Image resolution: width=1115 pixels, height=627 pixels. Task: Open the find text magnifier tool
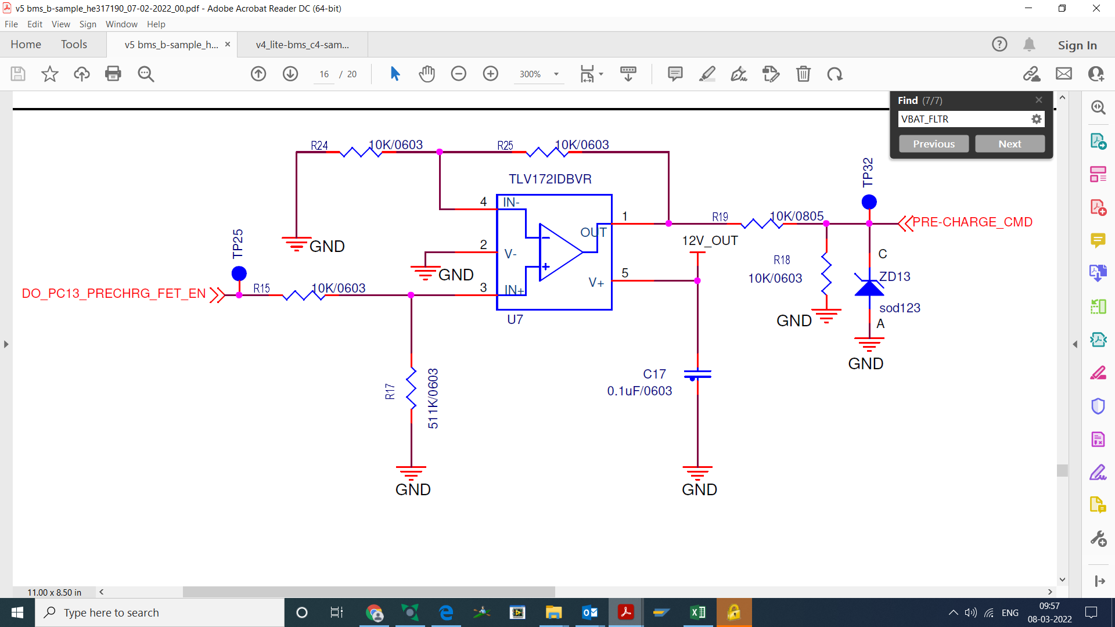point(146,74)
